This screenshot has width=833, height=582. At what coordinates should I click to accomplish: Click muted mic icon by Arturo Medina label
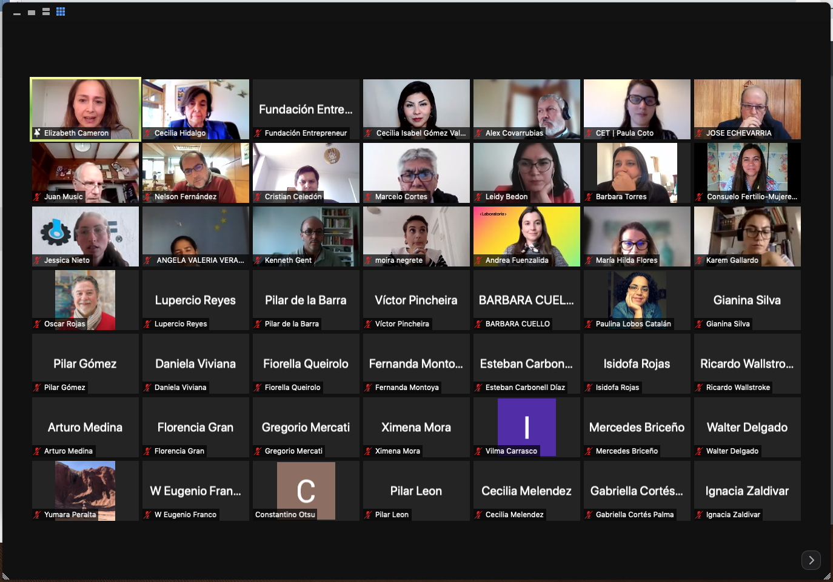coord(37,451)
